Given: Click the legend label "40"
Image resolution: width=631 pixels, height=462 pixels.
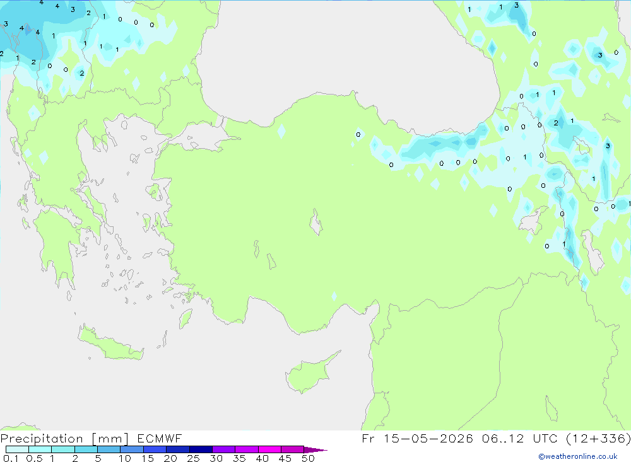Looking at the screenshot, I should coord(262,458).
